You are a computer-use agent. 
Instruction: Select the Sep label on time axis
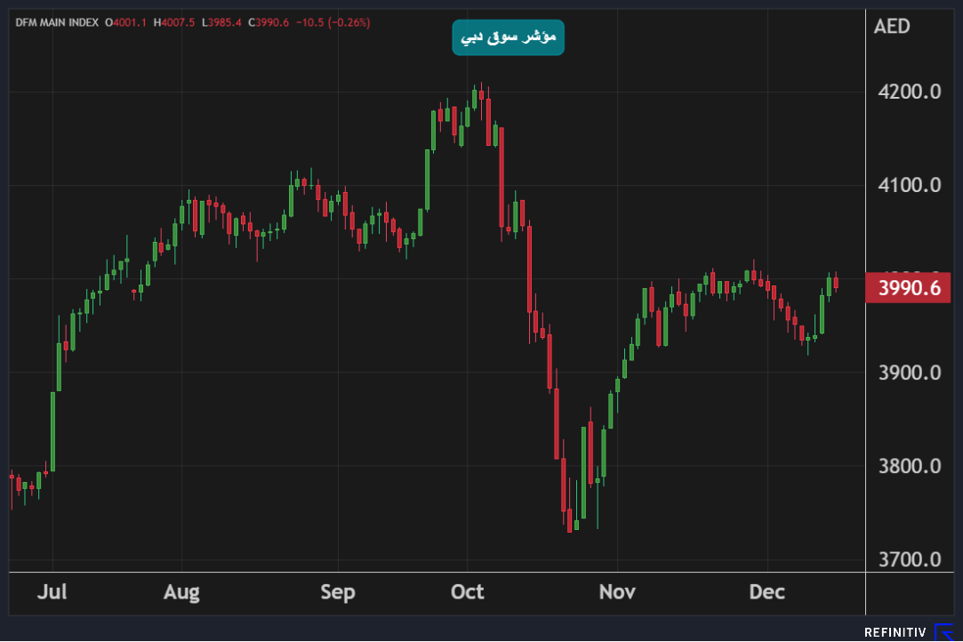337,592
